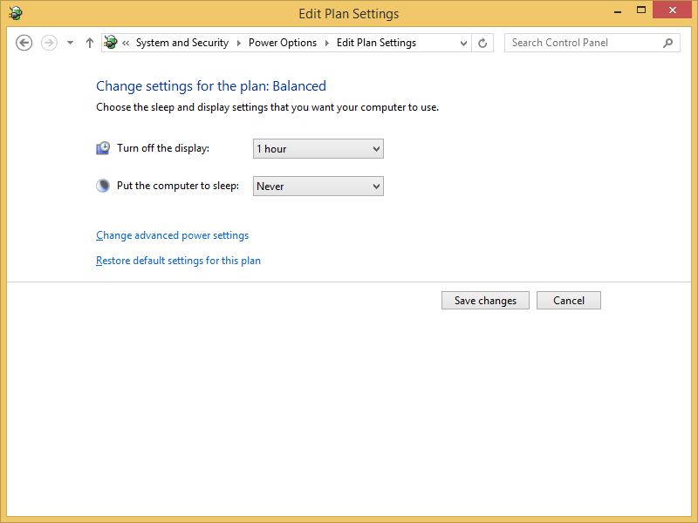Open System and Security breadcrumb
The image size is (698, 523).
(x=182, y=43)
